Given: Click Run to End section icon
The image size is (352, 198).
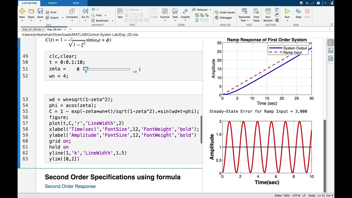Looking at the screenshot, I should pos(277,20).
